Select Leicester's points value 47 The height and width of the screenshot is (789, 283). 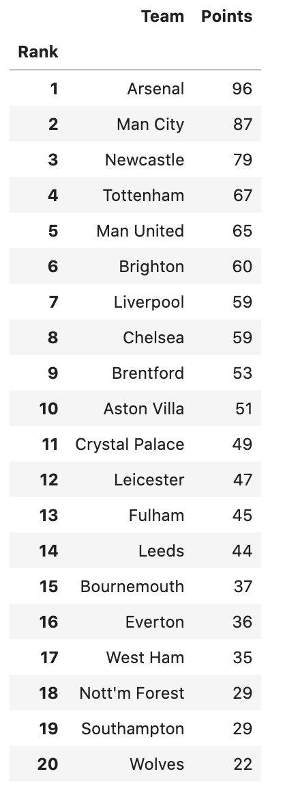(x=243, y=479)
